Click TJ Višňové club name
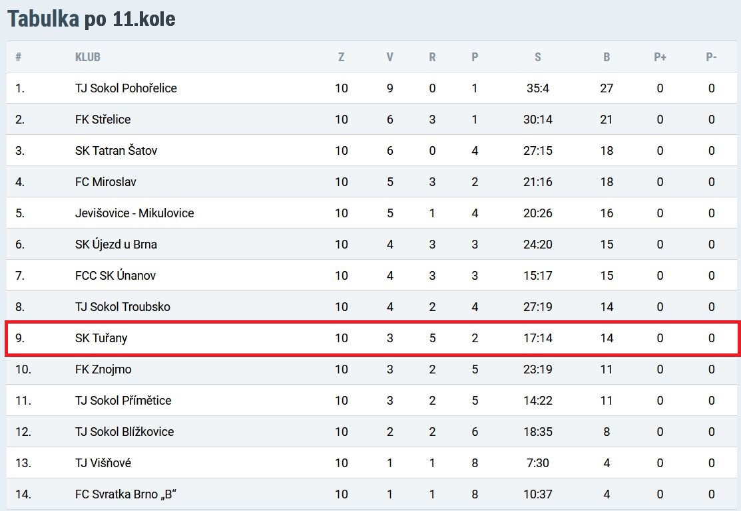Viewport: 741px width, 511px height. 103,462
